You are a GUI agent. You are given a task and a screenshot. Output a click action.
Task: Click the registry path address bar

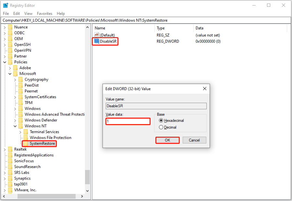coord(146,20)
